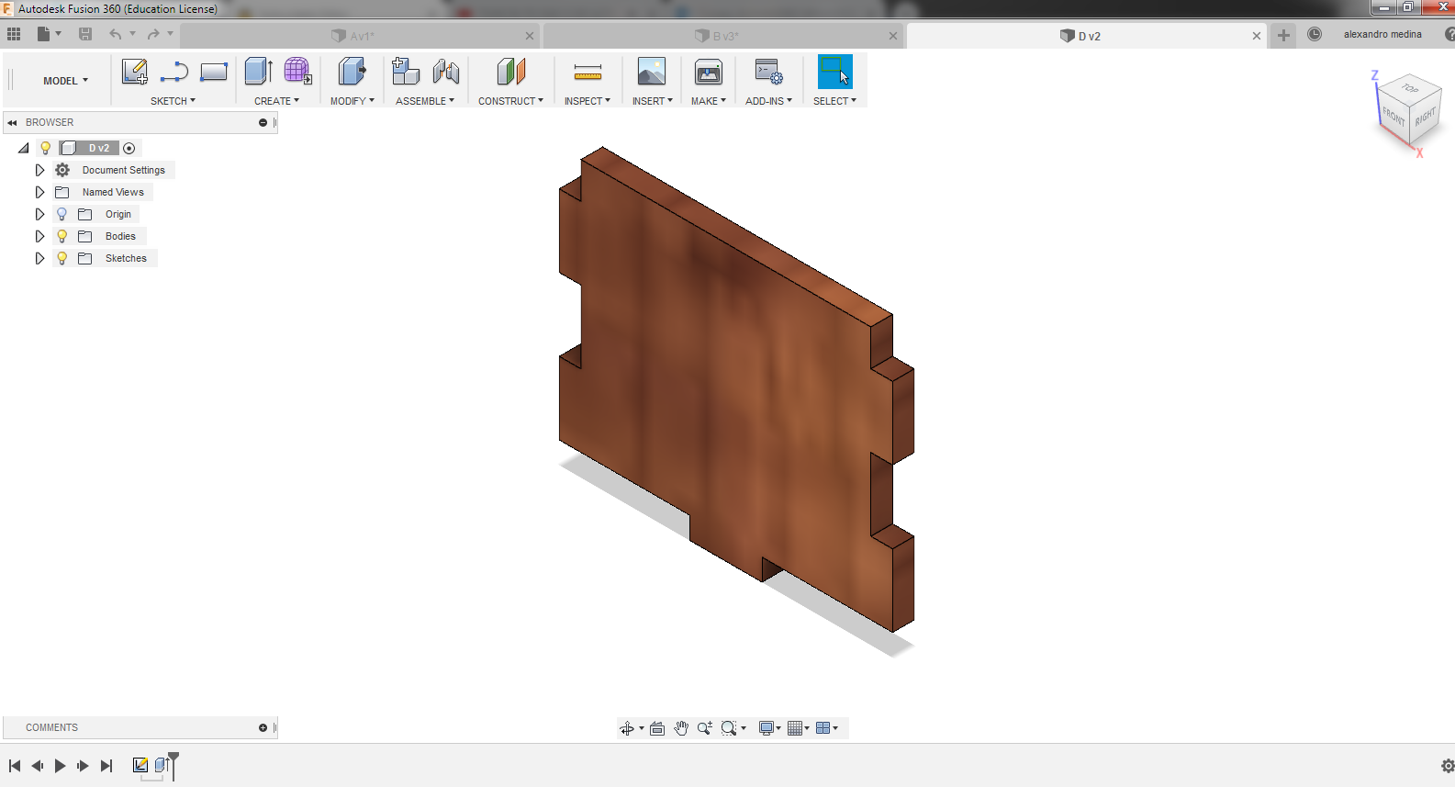The height and width of the screenshot is (787, 1455).
Task: Close the D v2 document tab
Action: pyautogui.click(x=1257, y=36)
